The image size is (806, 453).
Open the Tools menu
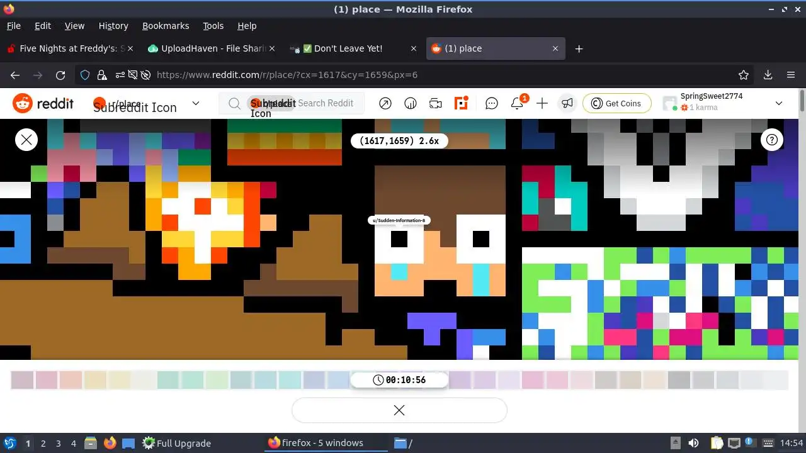[x=213, y=26]
